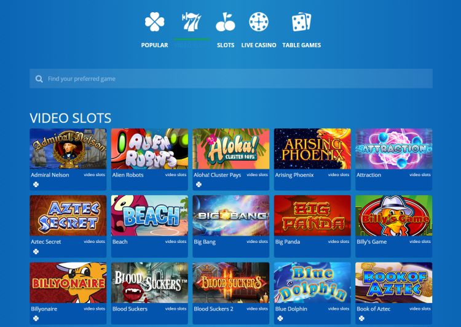Open the Alien Robots game thumbnail
This screenshot has height=327, width=461.
[149, 149]
